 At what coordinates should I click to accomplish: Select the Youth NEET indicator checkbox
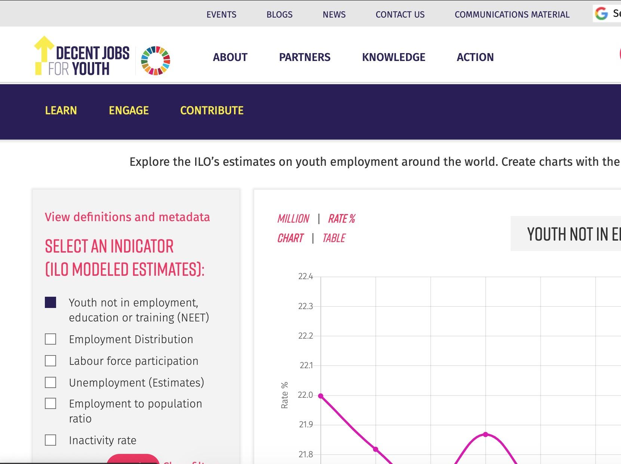pyautogui.click(x=50, y=302)
